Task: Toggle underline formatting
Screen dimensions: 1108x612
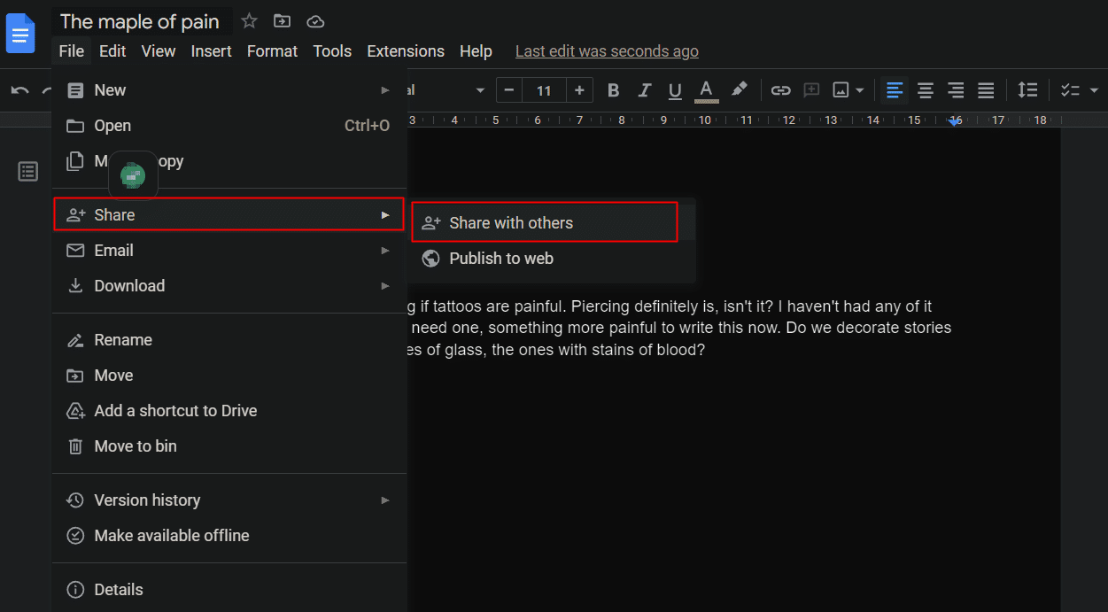Action: click(x=675, y=90)
